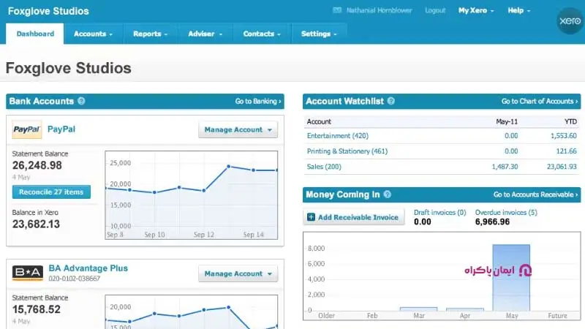Click the Nathanial Hornblower user name
Screen dimensions: 585x329
coord(379,10)
